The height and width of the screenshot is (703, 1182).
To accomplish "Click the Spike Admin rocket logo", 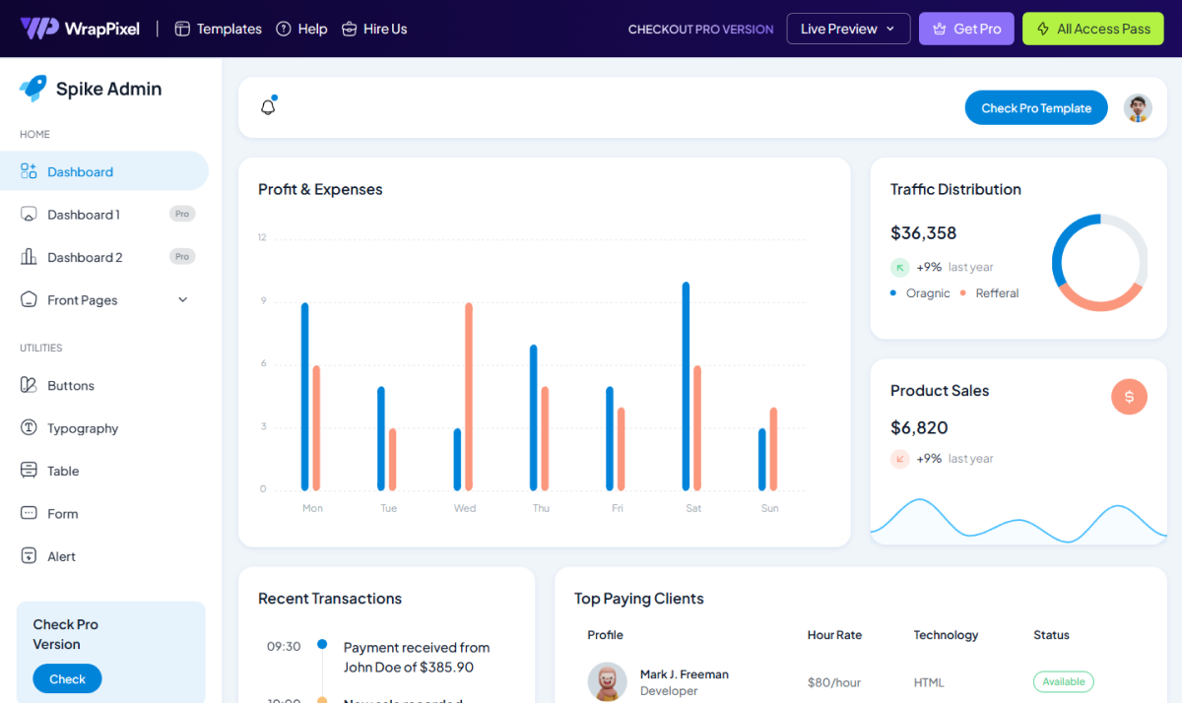I will [x=33, y=89].
